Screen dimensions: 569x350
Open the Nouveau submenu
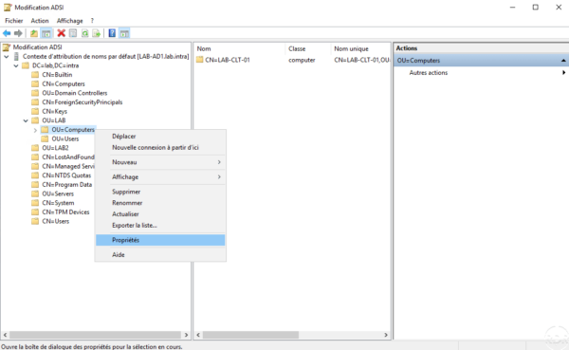(x=160, y=162)
